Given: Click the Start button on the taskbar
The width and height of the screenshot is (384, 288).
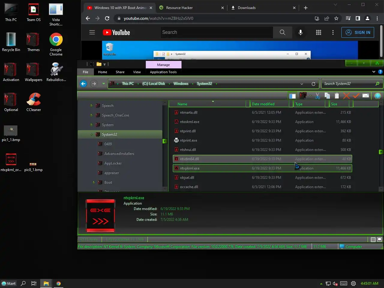Looking at the screenshot, I should (x=9, y=283).
